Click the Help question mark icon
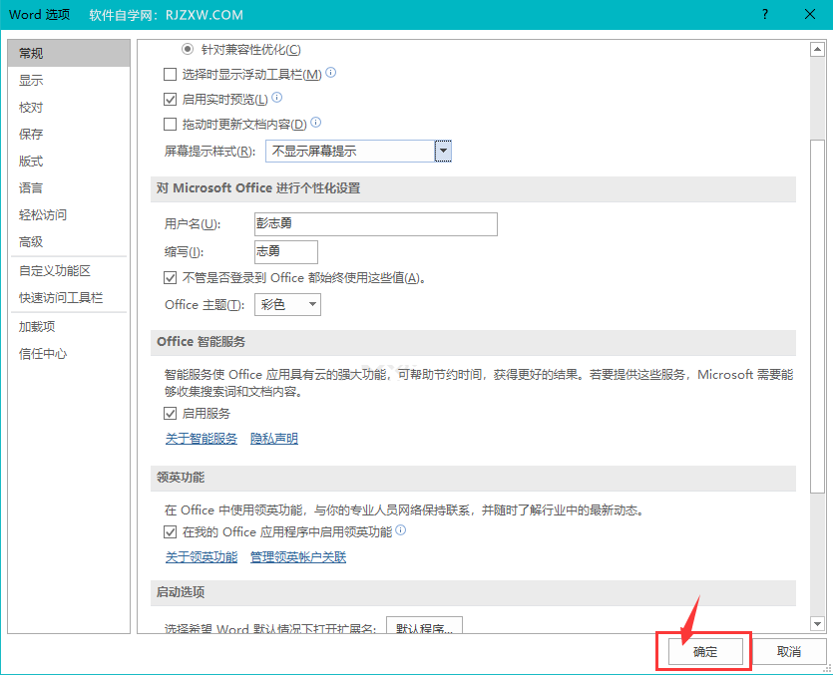The image size is (833, 675). click(x=764, y=15)
